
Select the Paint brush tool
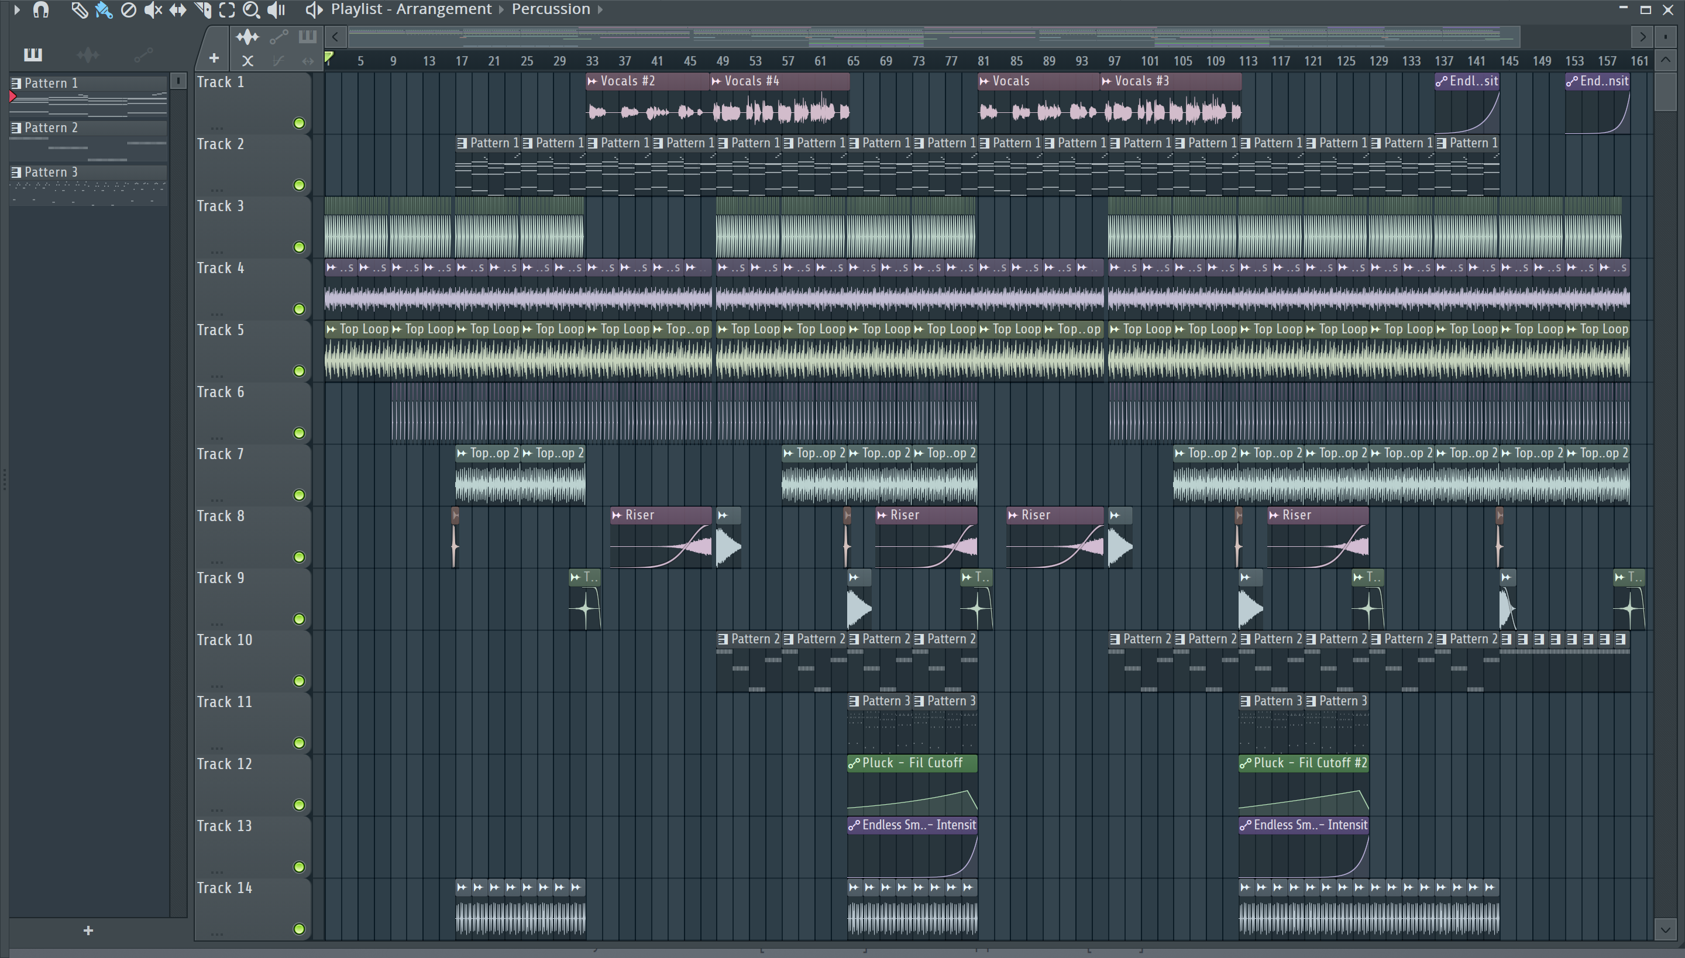coord(104,10)
